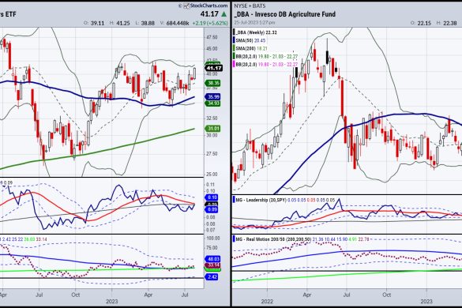462x308 pixels.
Task: Click the green up-arrow beside 41.17
Action: [x=224, y=14]
